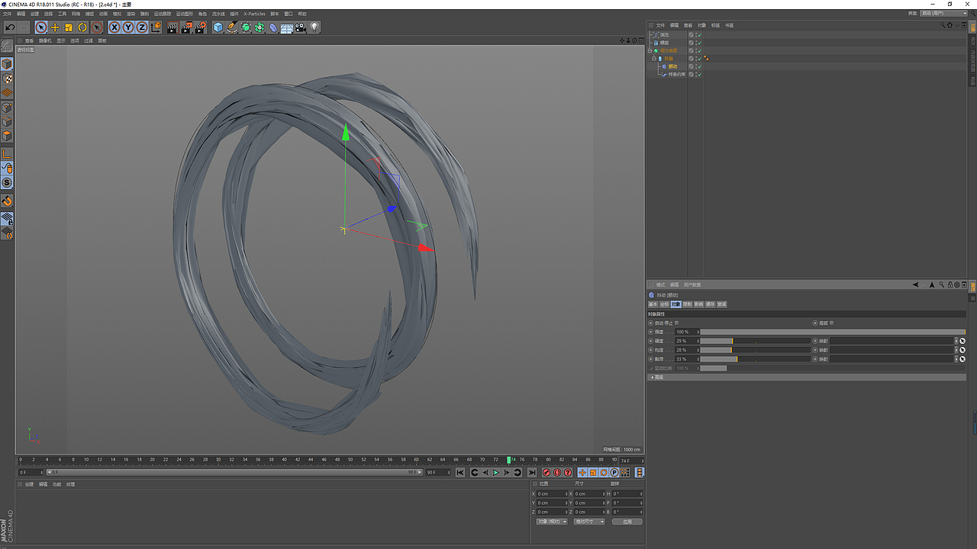Toggle Z axis lock
The width and height of the screenshot is (977, 549).
[x=142, y=27]
